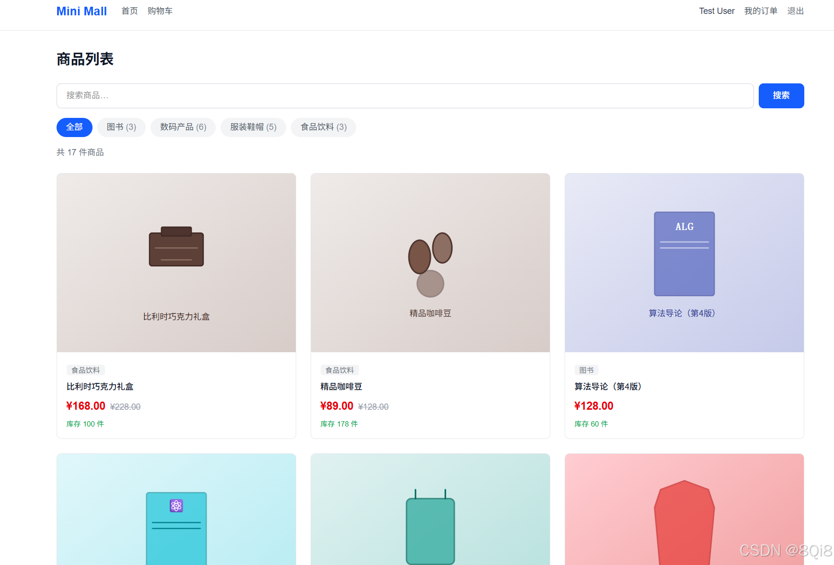
Task: Filter by 图书 (3) category
Action: [121, 127]
